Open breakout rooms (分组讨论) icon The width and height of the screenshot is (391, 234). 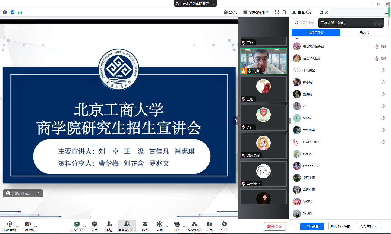point(194,224)
